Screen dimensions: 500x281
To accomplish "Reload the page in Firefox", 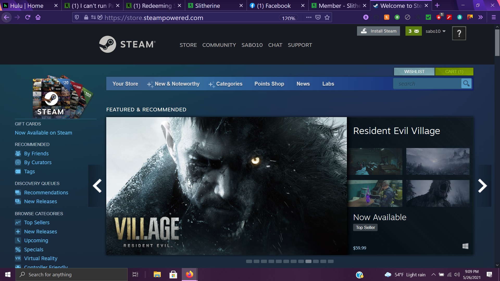I will pos(28,17).
